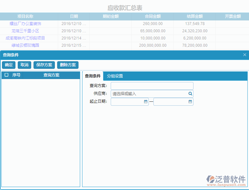This screenshot has width=249, height=190.
Task: Close the 查询条件 dialog with X
Action: [245, 55]
